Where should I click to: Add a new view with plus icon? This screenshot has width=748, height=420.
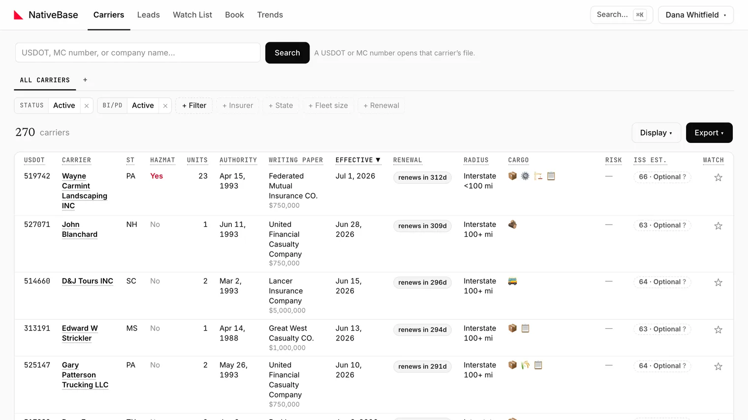85,80
